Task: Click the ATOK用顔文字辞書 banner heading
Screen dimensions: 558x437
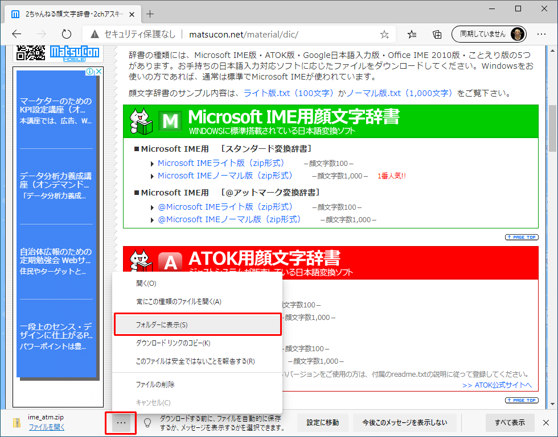Action: 264,258
